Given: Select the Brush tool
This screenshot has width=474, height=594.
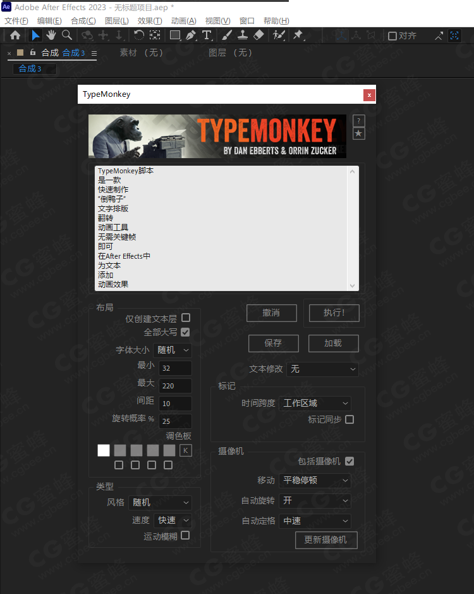Looking at the screenshot, I should click(227, 35).
